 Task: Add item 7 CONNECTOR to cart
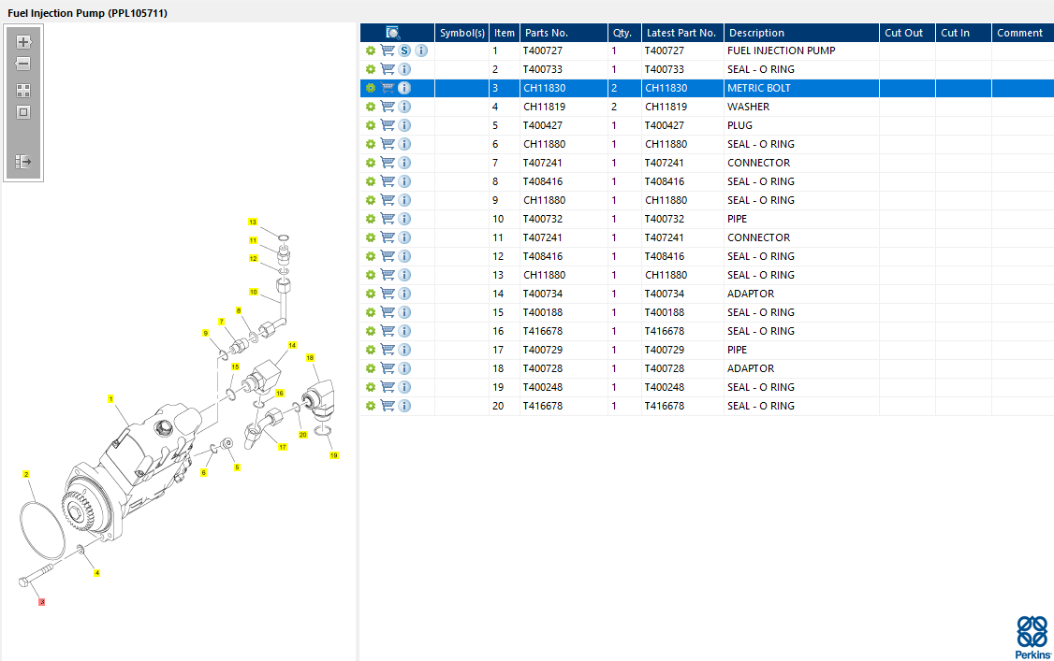tap(388, 163)
